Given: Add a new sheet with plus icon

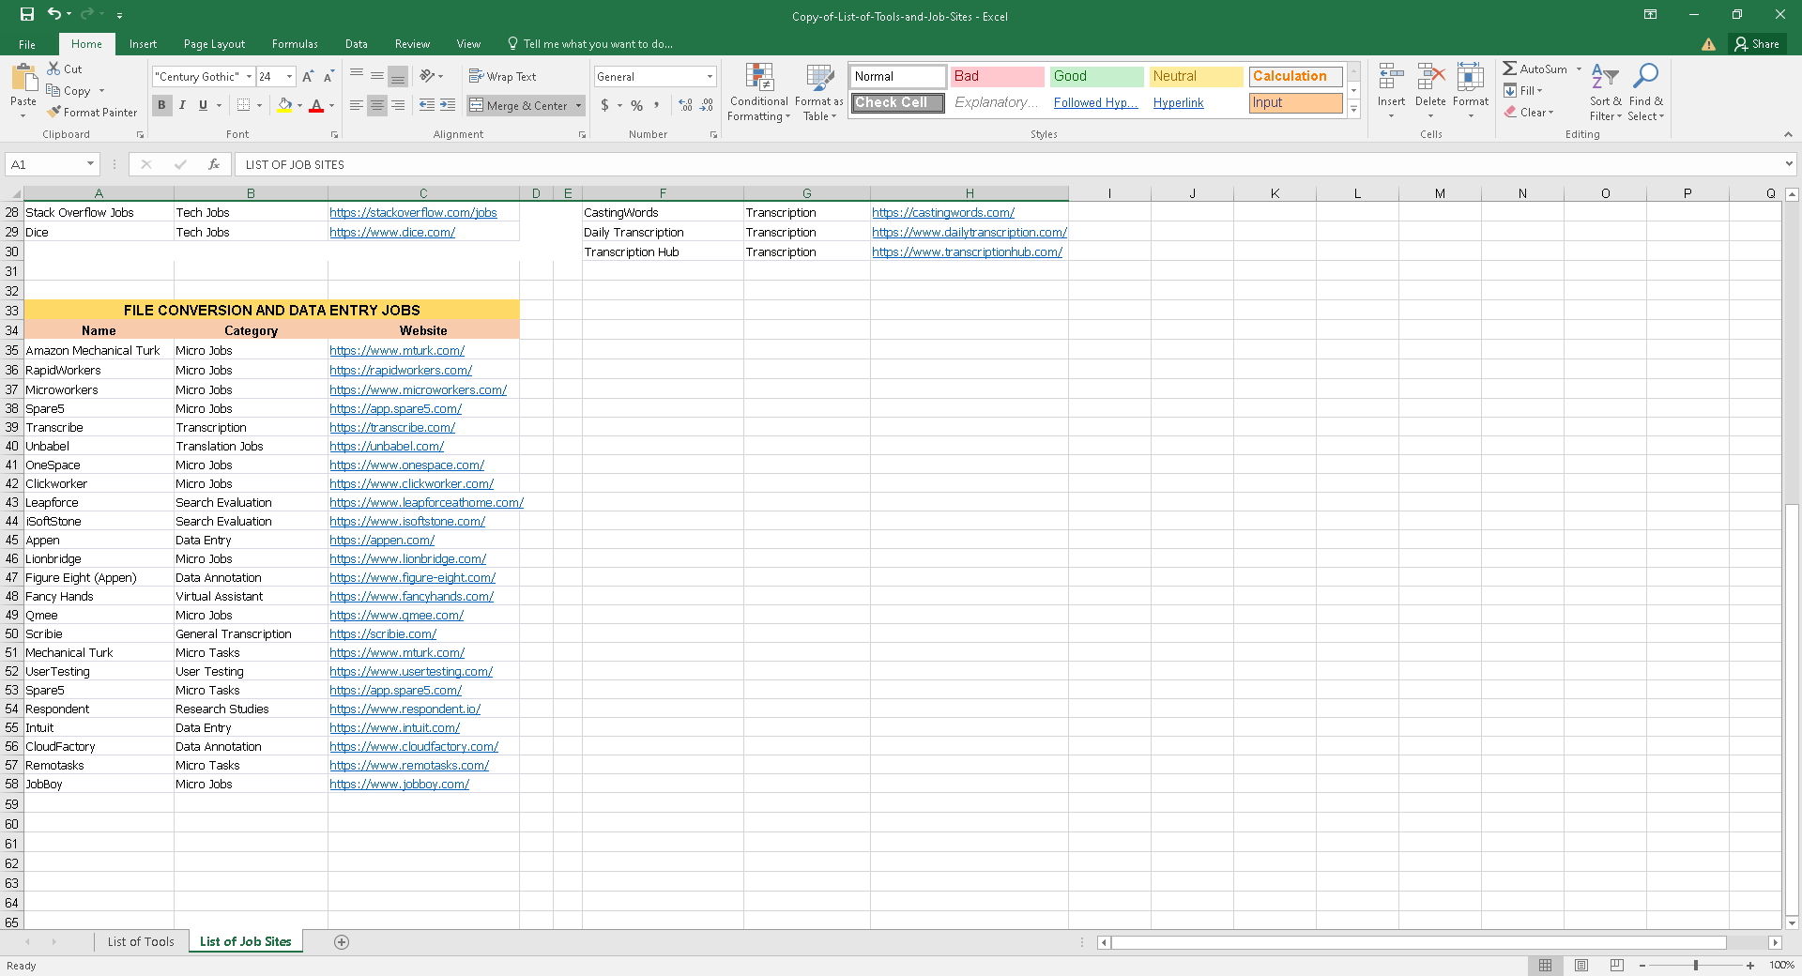Looking at the screenshot, I should 342,942.
